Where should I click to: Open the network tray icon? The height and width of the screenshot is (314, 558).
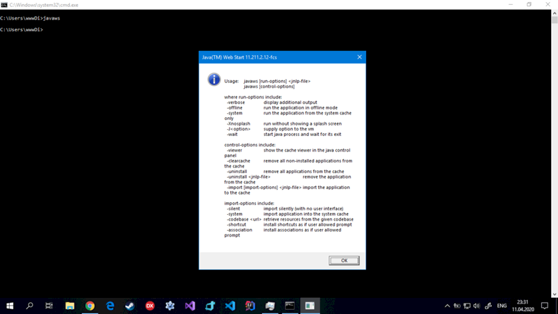[467, 306]
